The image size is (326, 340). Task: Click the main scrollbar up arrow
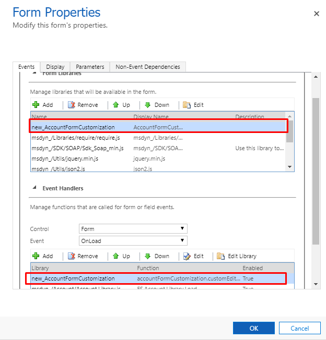pos(316,77)
